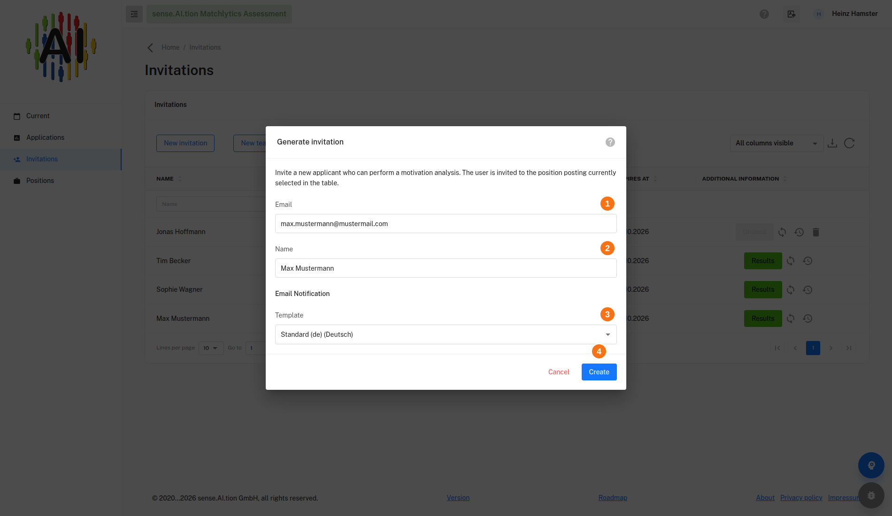
Task: Click the Name field with Max Mustermann
Action: pyautogui.click(x=446, y=268)
